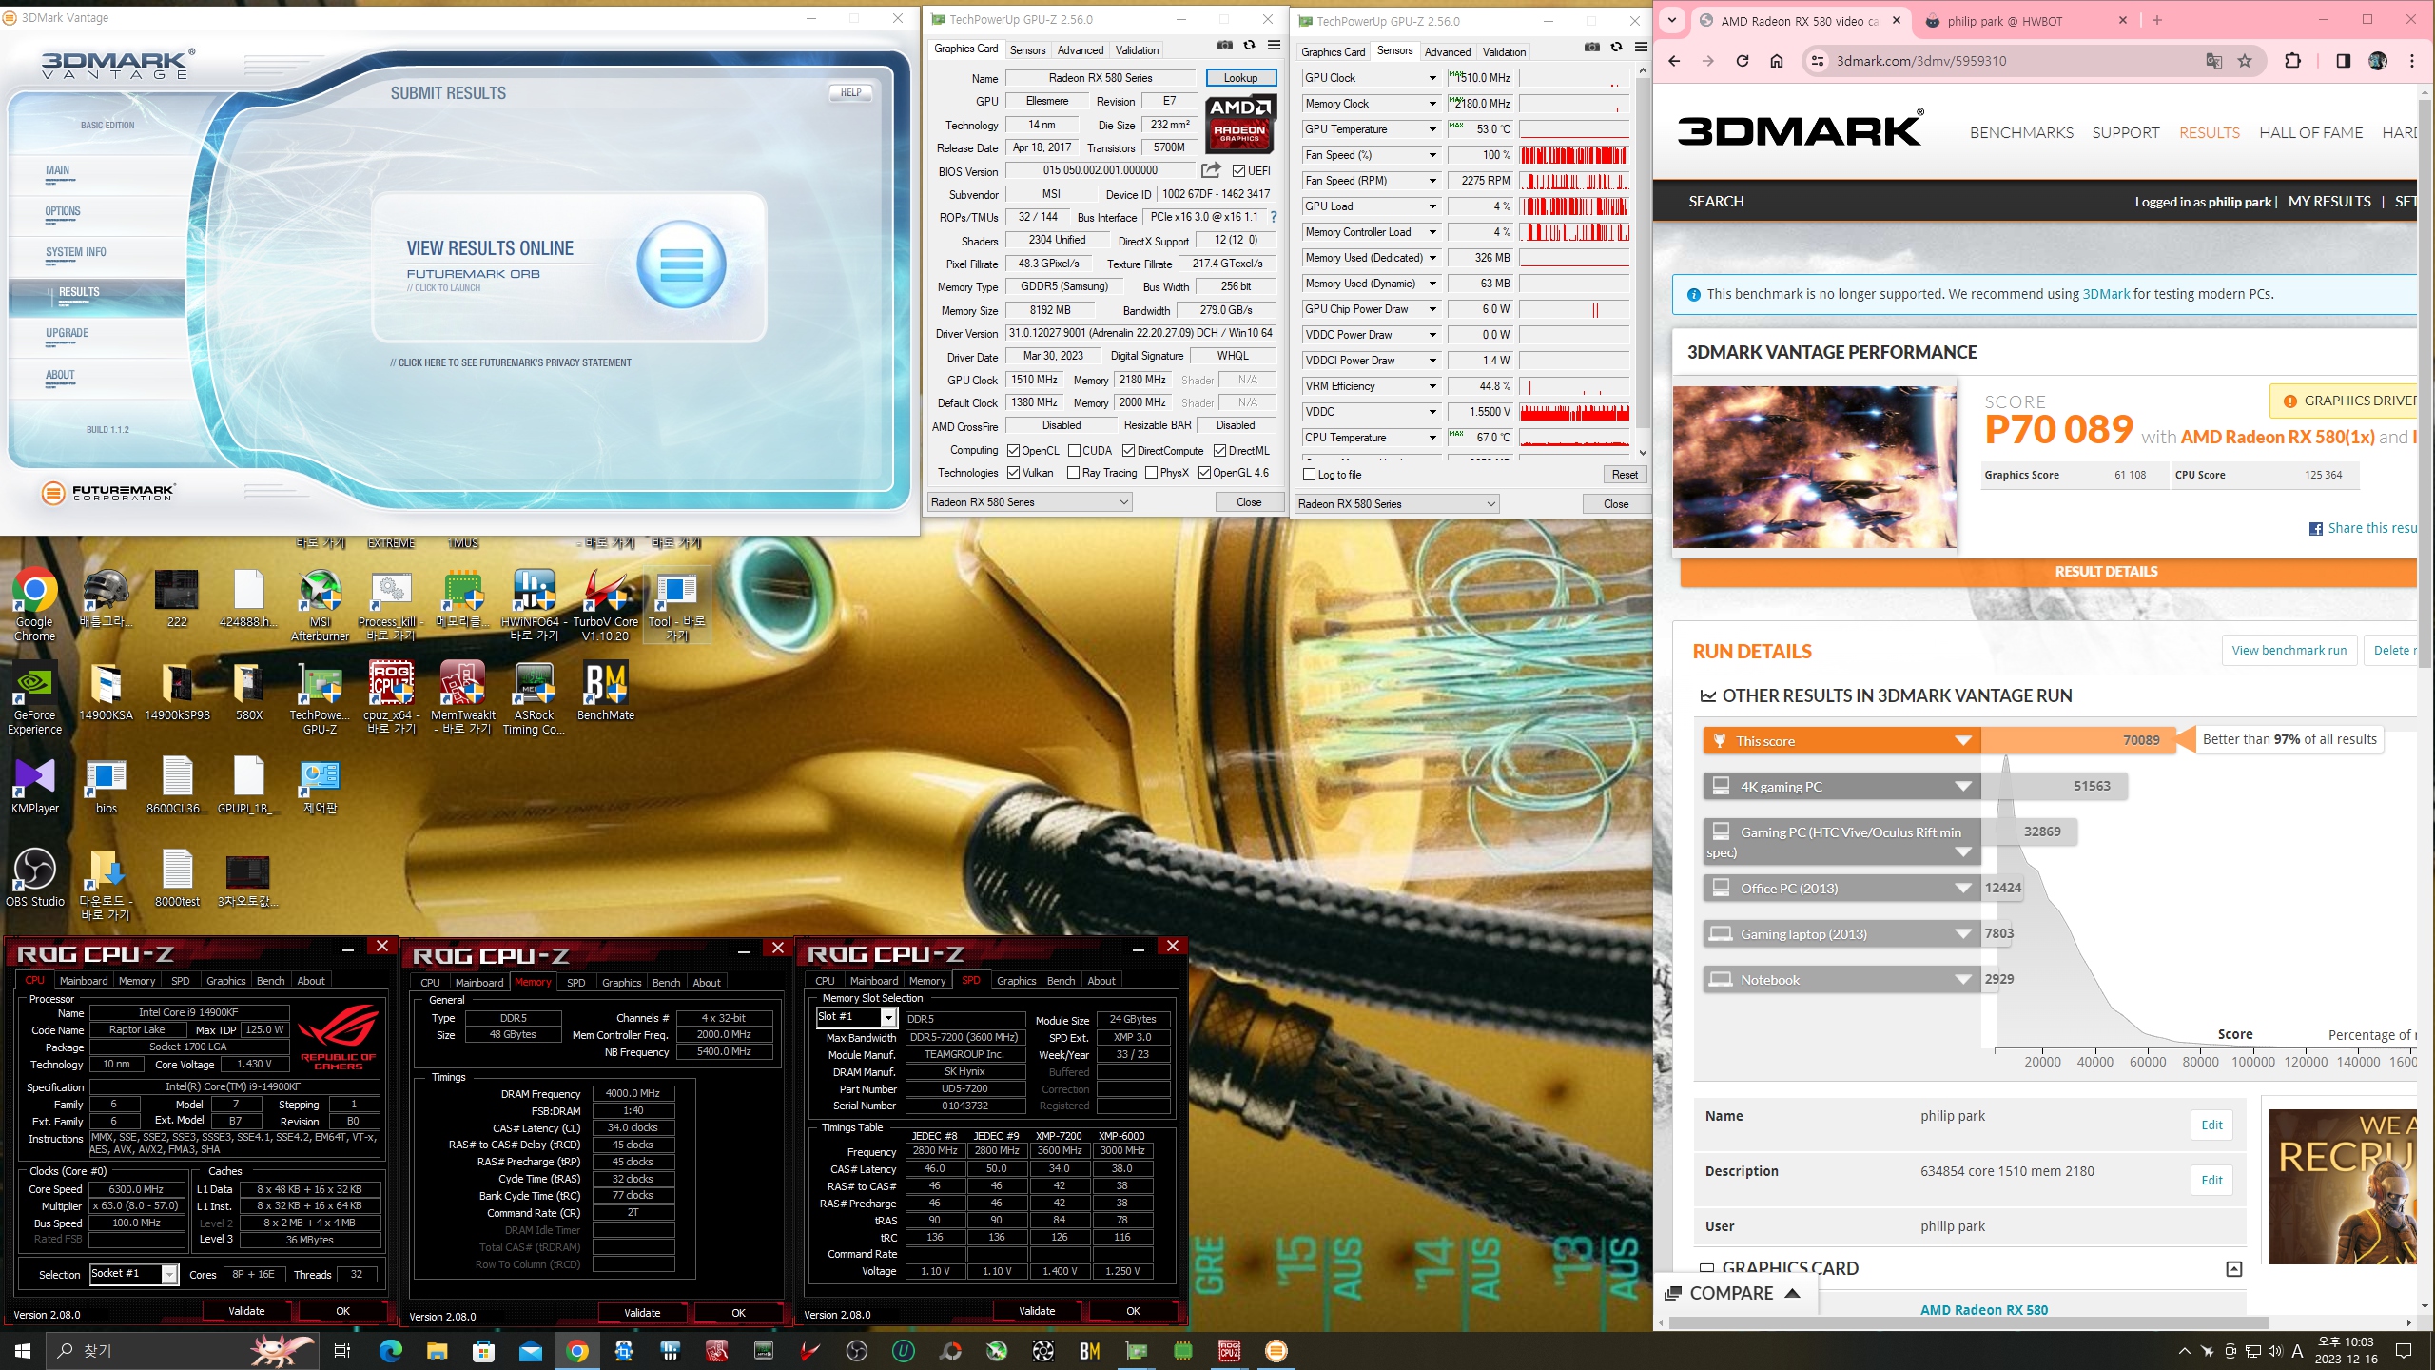Click Lookup button in GPU-Z
Screen dimensions: 2435x1370
pyautogui.click(x=1240, y=78)
